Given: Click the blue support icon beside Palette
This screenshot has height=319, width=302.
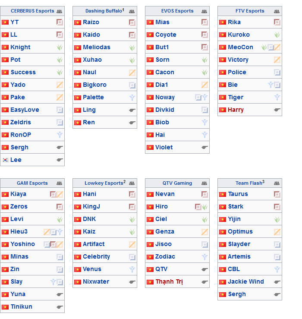Looking at the screenshot, I should click(x=132, y=98).
